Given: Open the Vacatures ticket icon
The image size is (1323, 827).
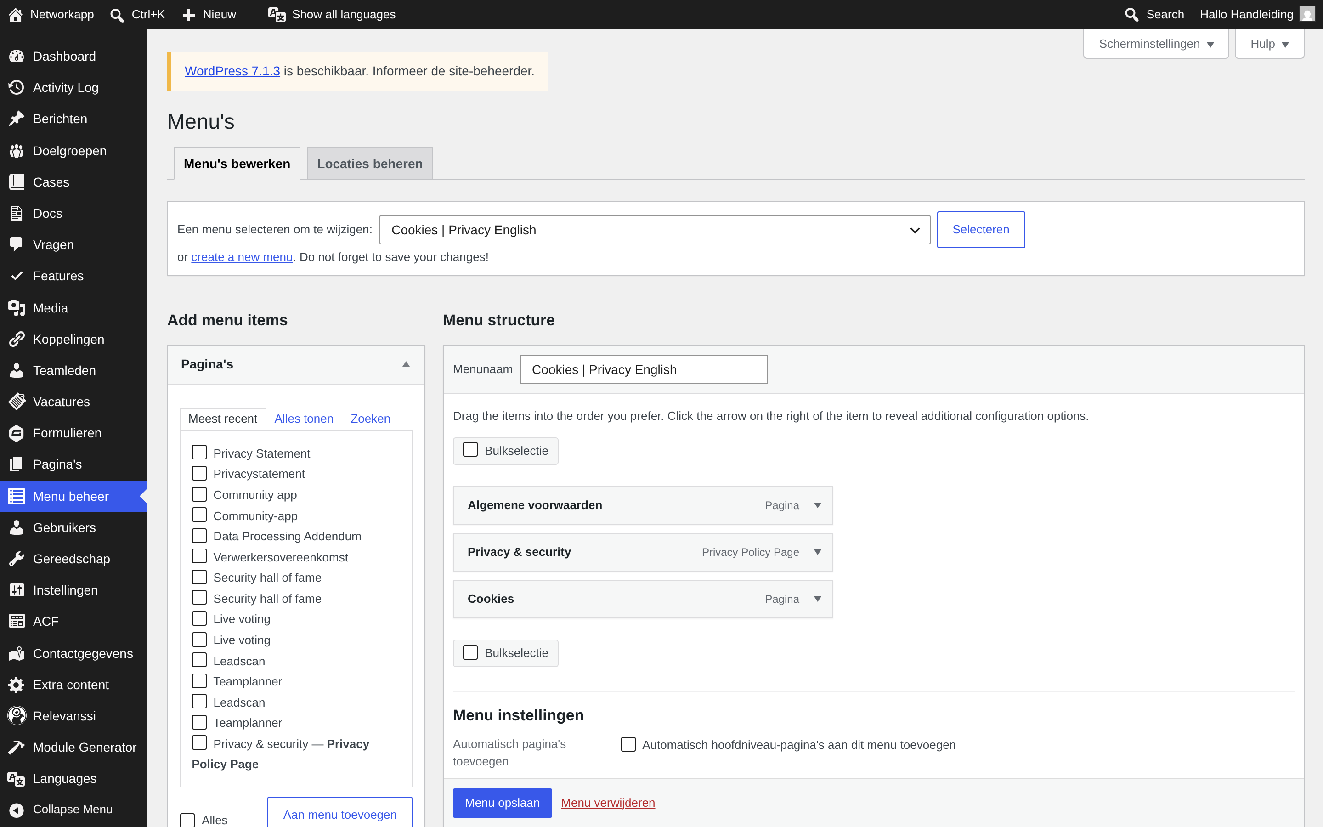Looking at the screenshot, I should pos(17,402).
